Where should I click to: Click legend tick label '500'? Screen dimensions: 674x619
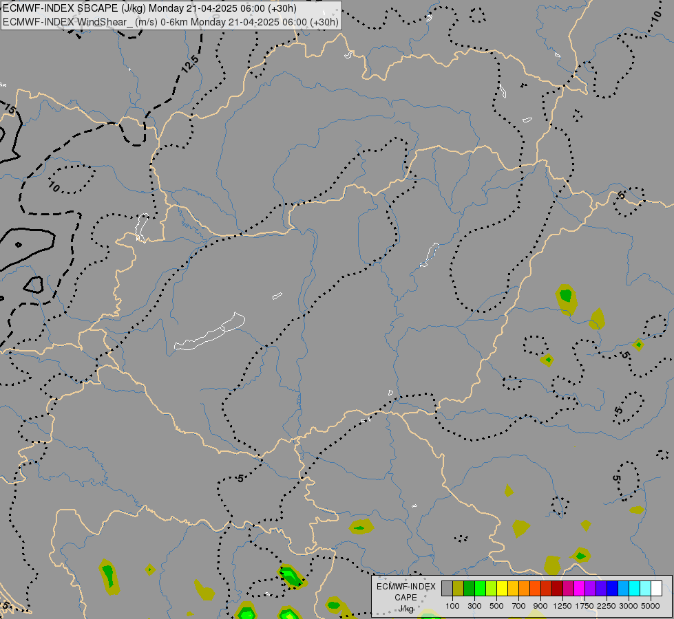(x=496, y=606)
